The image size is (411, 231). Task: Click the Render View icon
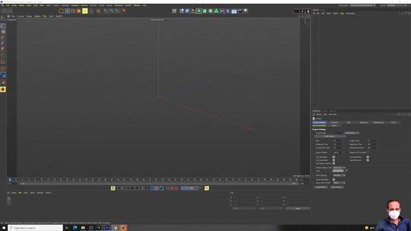pyautogui.click(x=297, y=11)
